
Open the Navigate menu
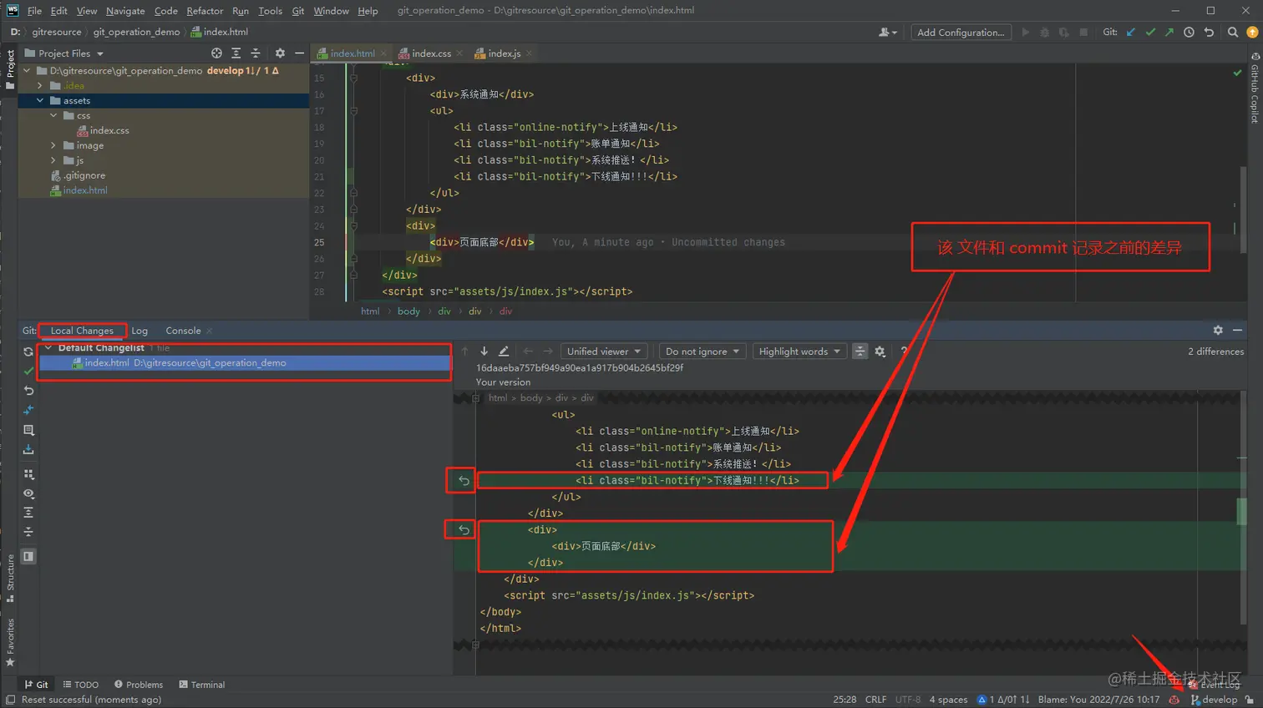point(124,11)
